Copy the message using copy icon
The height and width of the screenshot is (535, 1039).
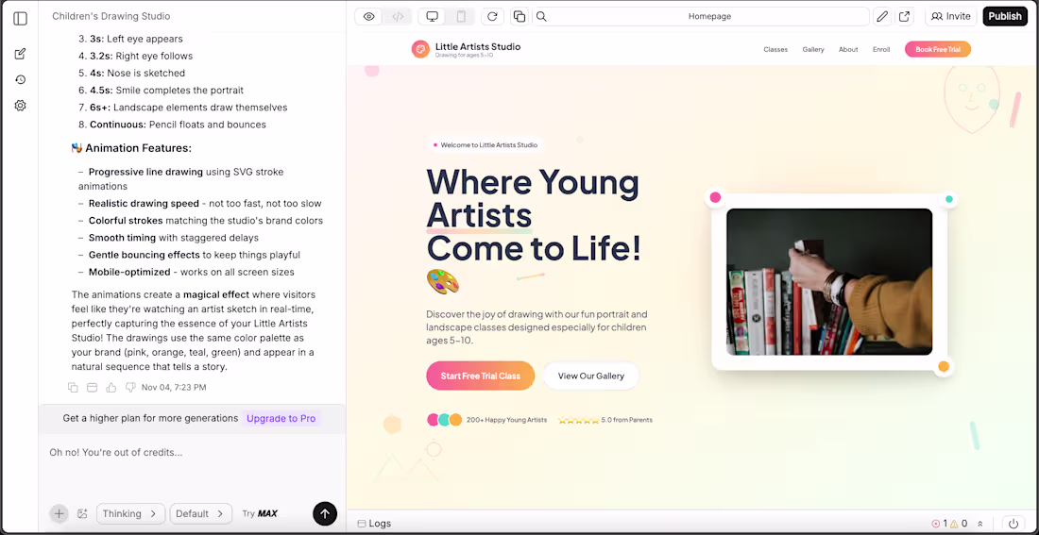73,387
